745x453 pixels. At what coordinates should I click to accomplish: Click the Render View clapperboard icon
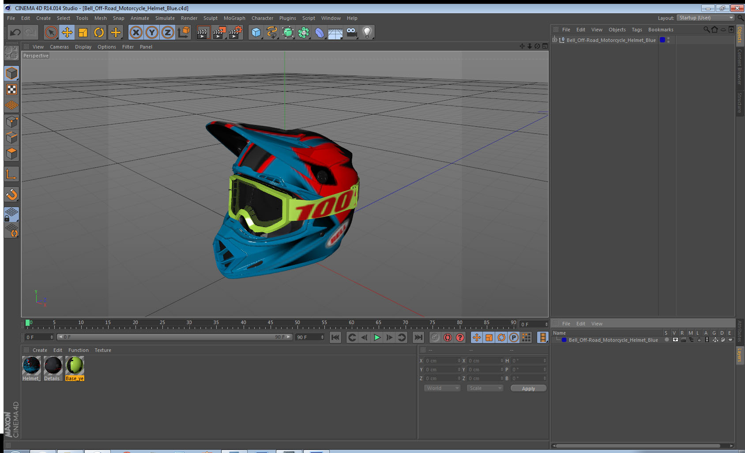tap(203, 32)
